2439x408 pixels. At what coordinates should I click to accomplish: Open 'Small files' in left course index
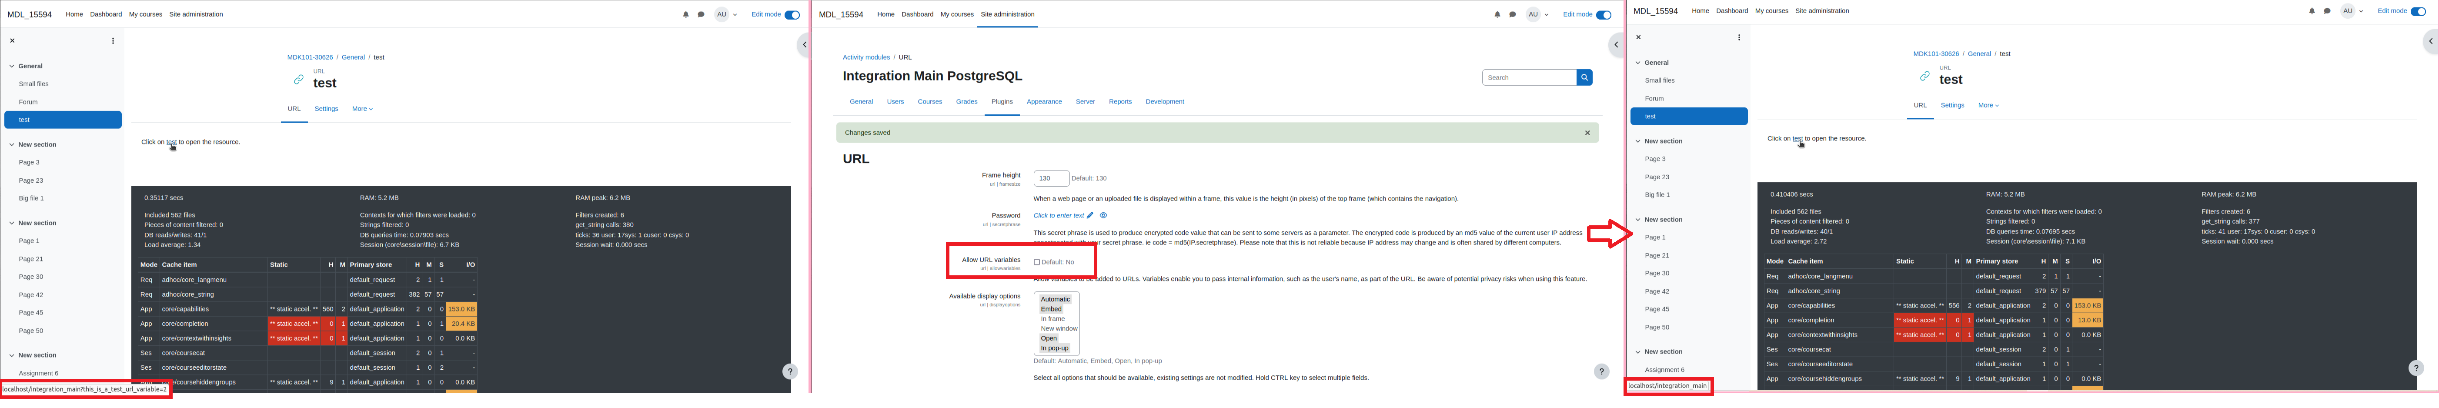pos(34,84)
